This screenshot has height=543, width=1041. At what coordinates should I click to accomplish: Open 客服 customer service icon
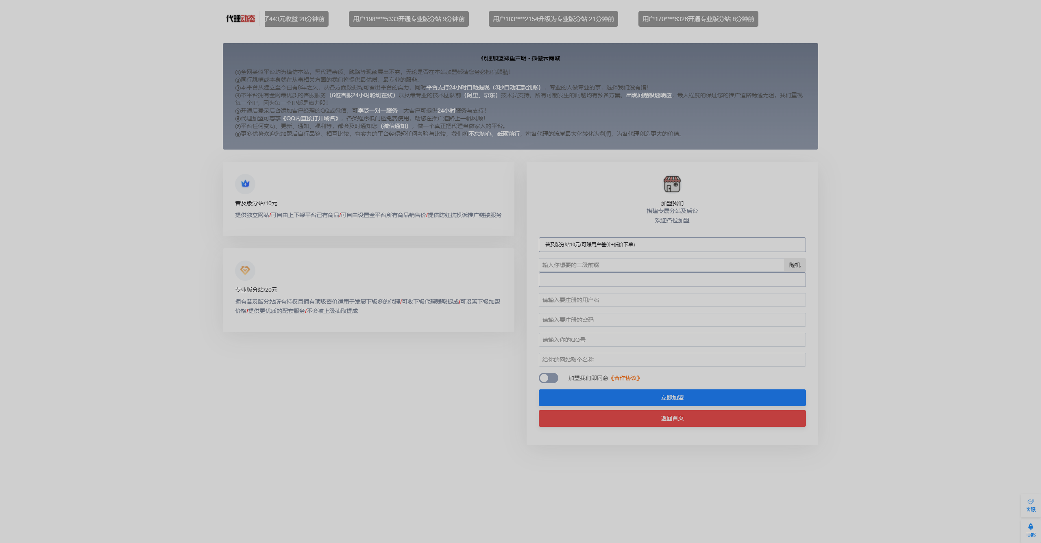[x=1030, y=504]
